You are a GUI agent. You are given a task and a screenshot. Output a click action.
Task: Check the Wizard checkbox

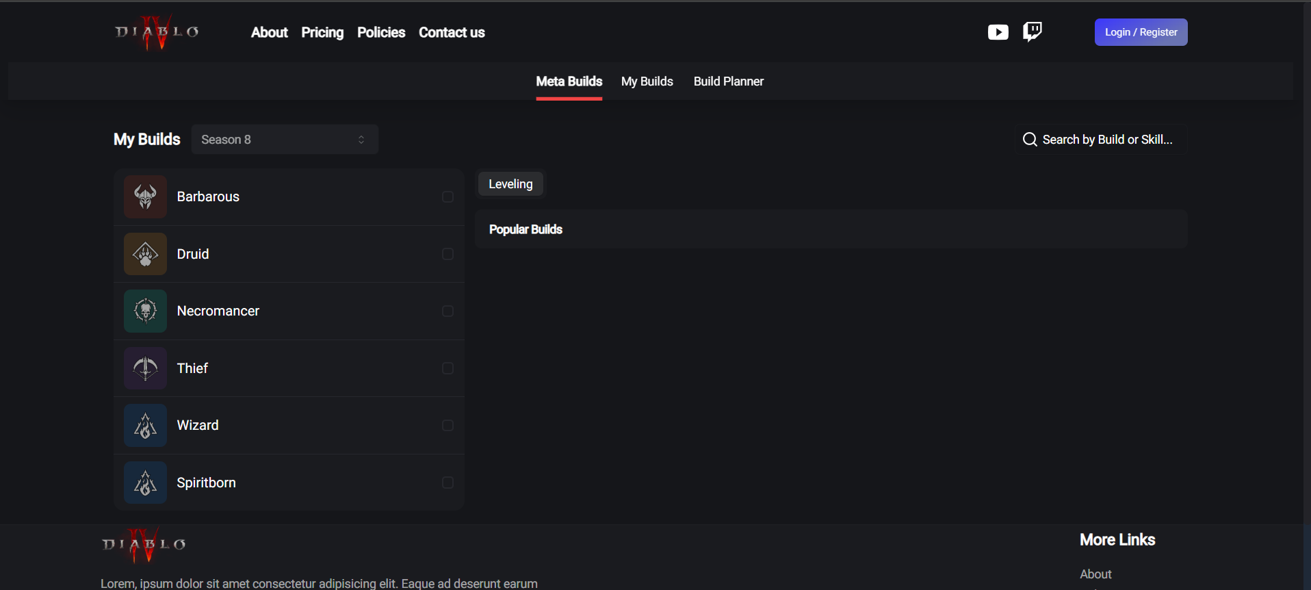coord(447,426)
